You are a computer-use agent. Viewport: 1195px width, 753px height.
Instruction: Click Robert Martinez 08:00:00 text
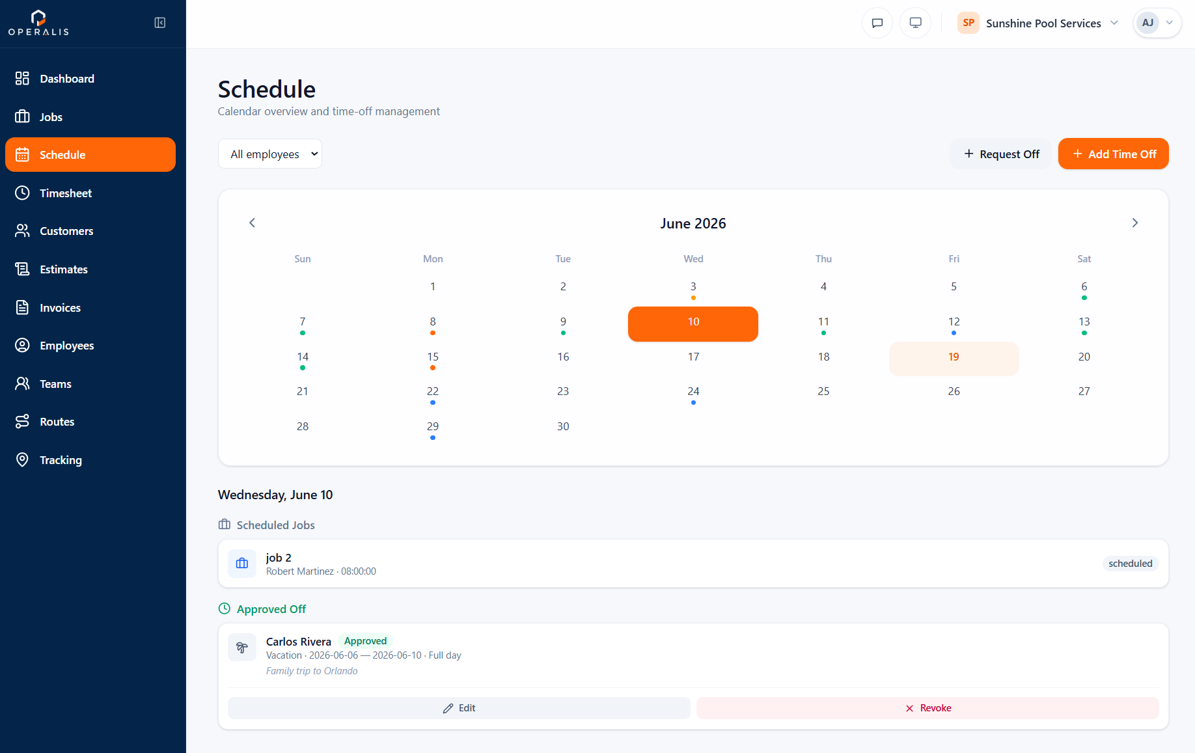point(321,571)
